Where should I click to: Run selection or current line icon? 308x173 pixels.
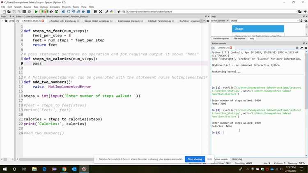coord(51,12)
